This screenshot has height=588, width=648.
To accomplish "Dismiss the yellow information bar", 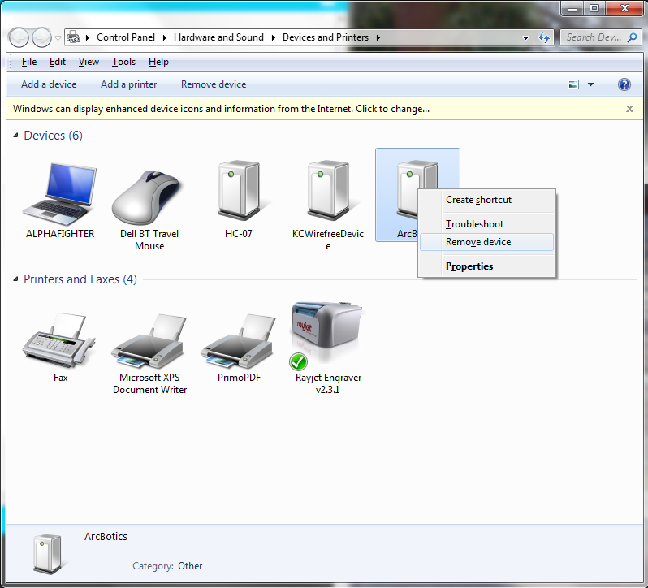I will click(x=629, y=109).
